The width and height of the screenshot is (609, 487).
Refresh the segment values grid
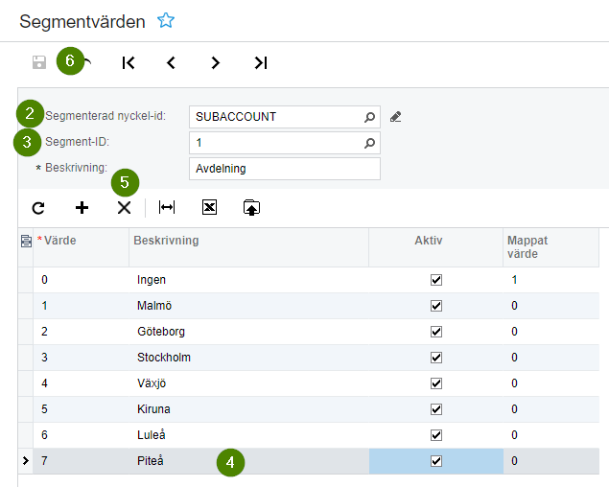[x=38, y=207]
